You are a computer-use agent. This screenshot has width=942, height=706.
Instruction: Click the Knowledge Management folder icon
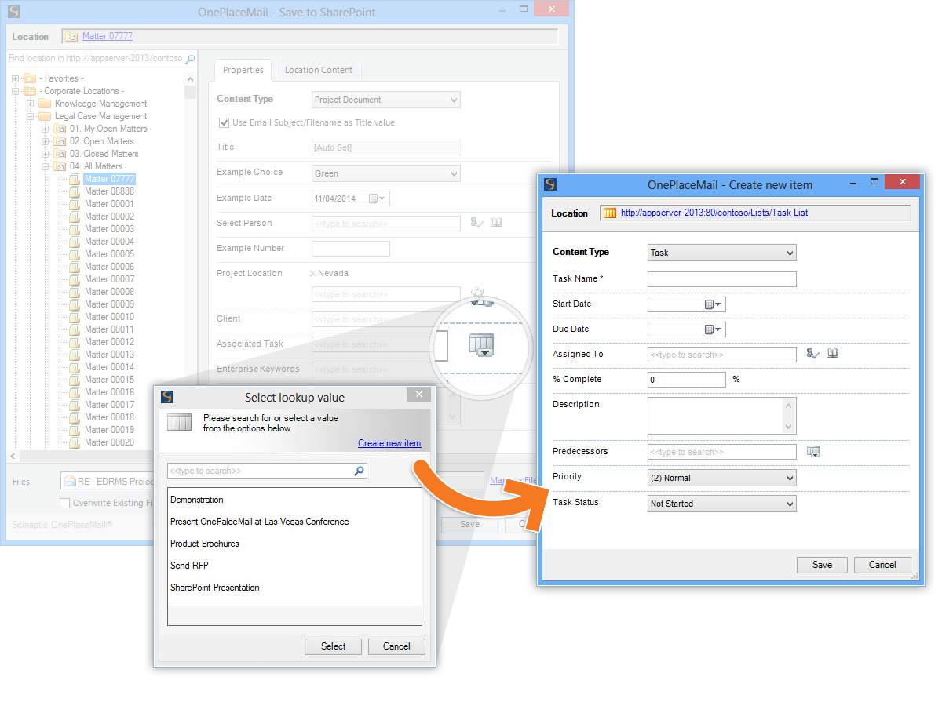coord(45,104)
